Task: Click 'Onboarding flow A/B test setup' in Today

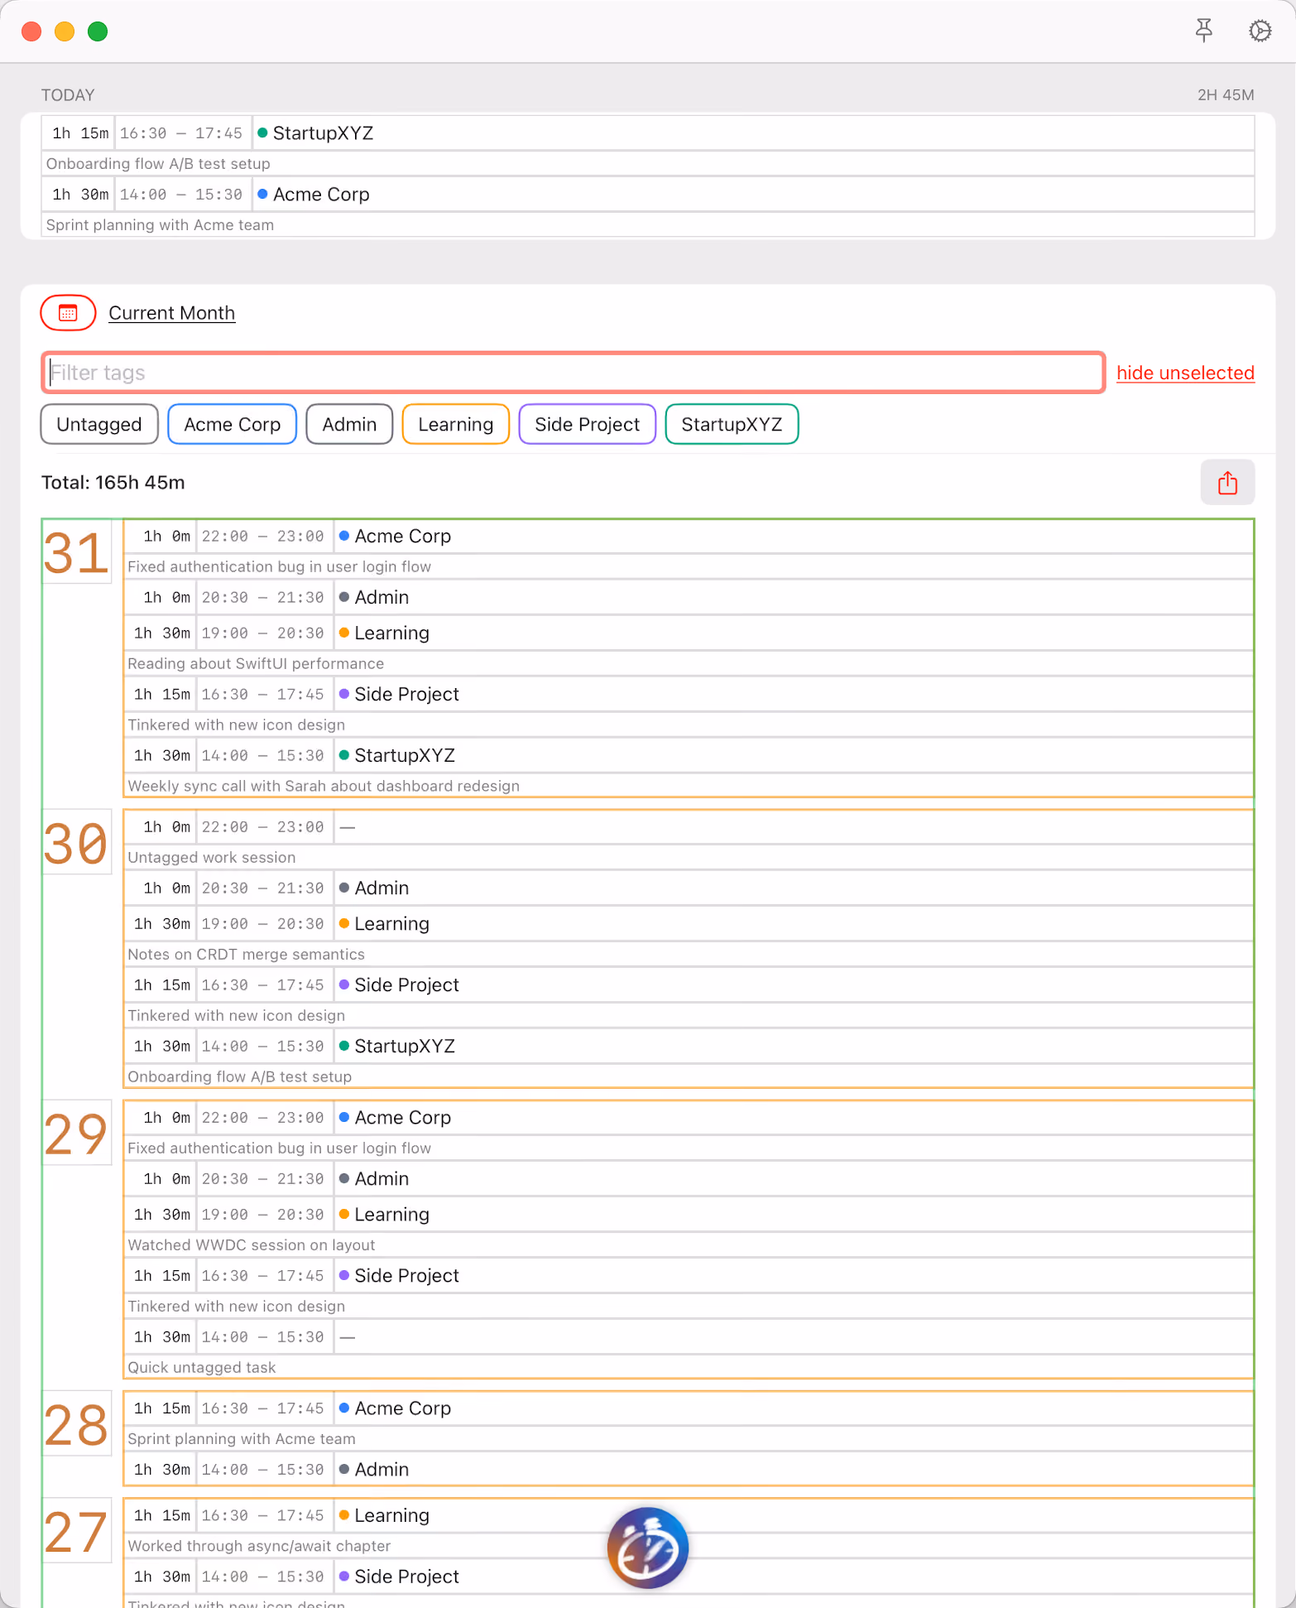Action: click(158, 164)
